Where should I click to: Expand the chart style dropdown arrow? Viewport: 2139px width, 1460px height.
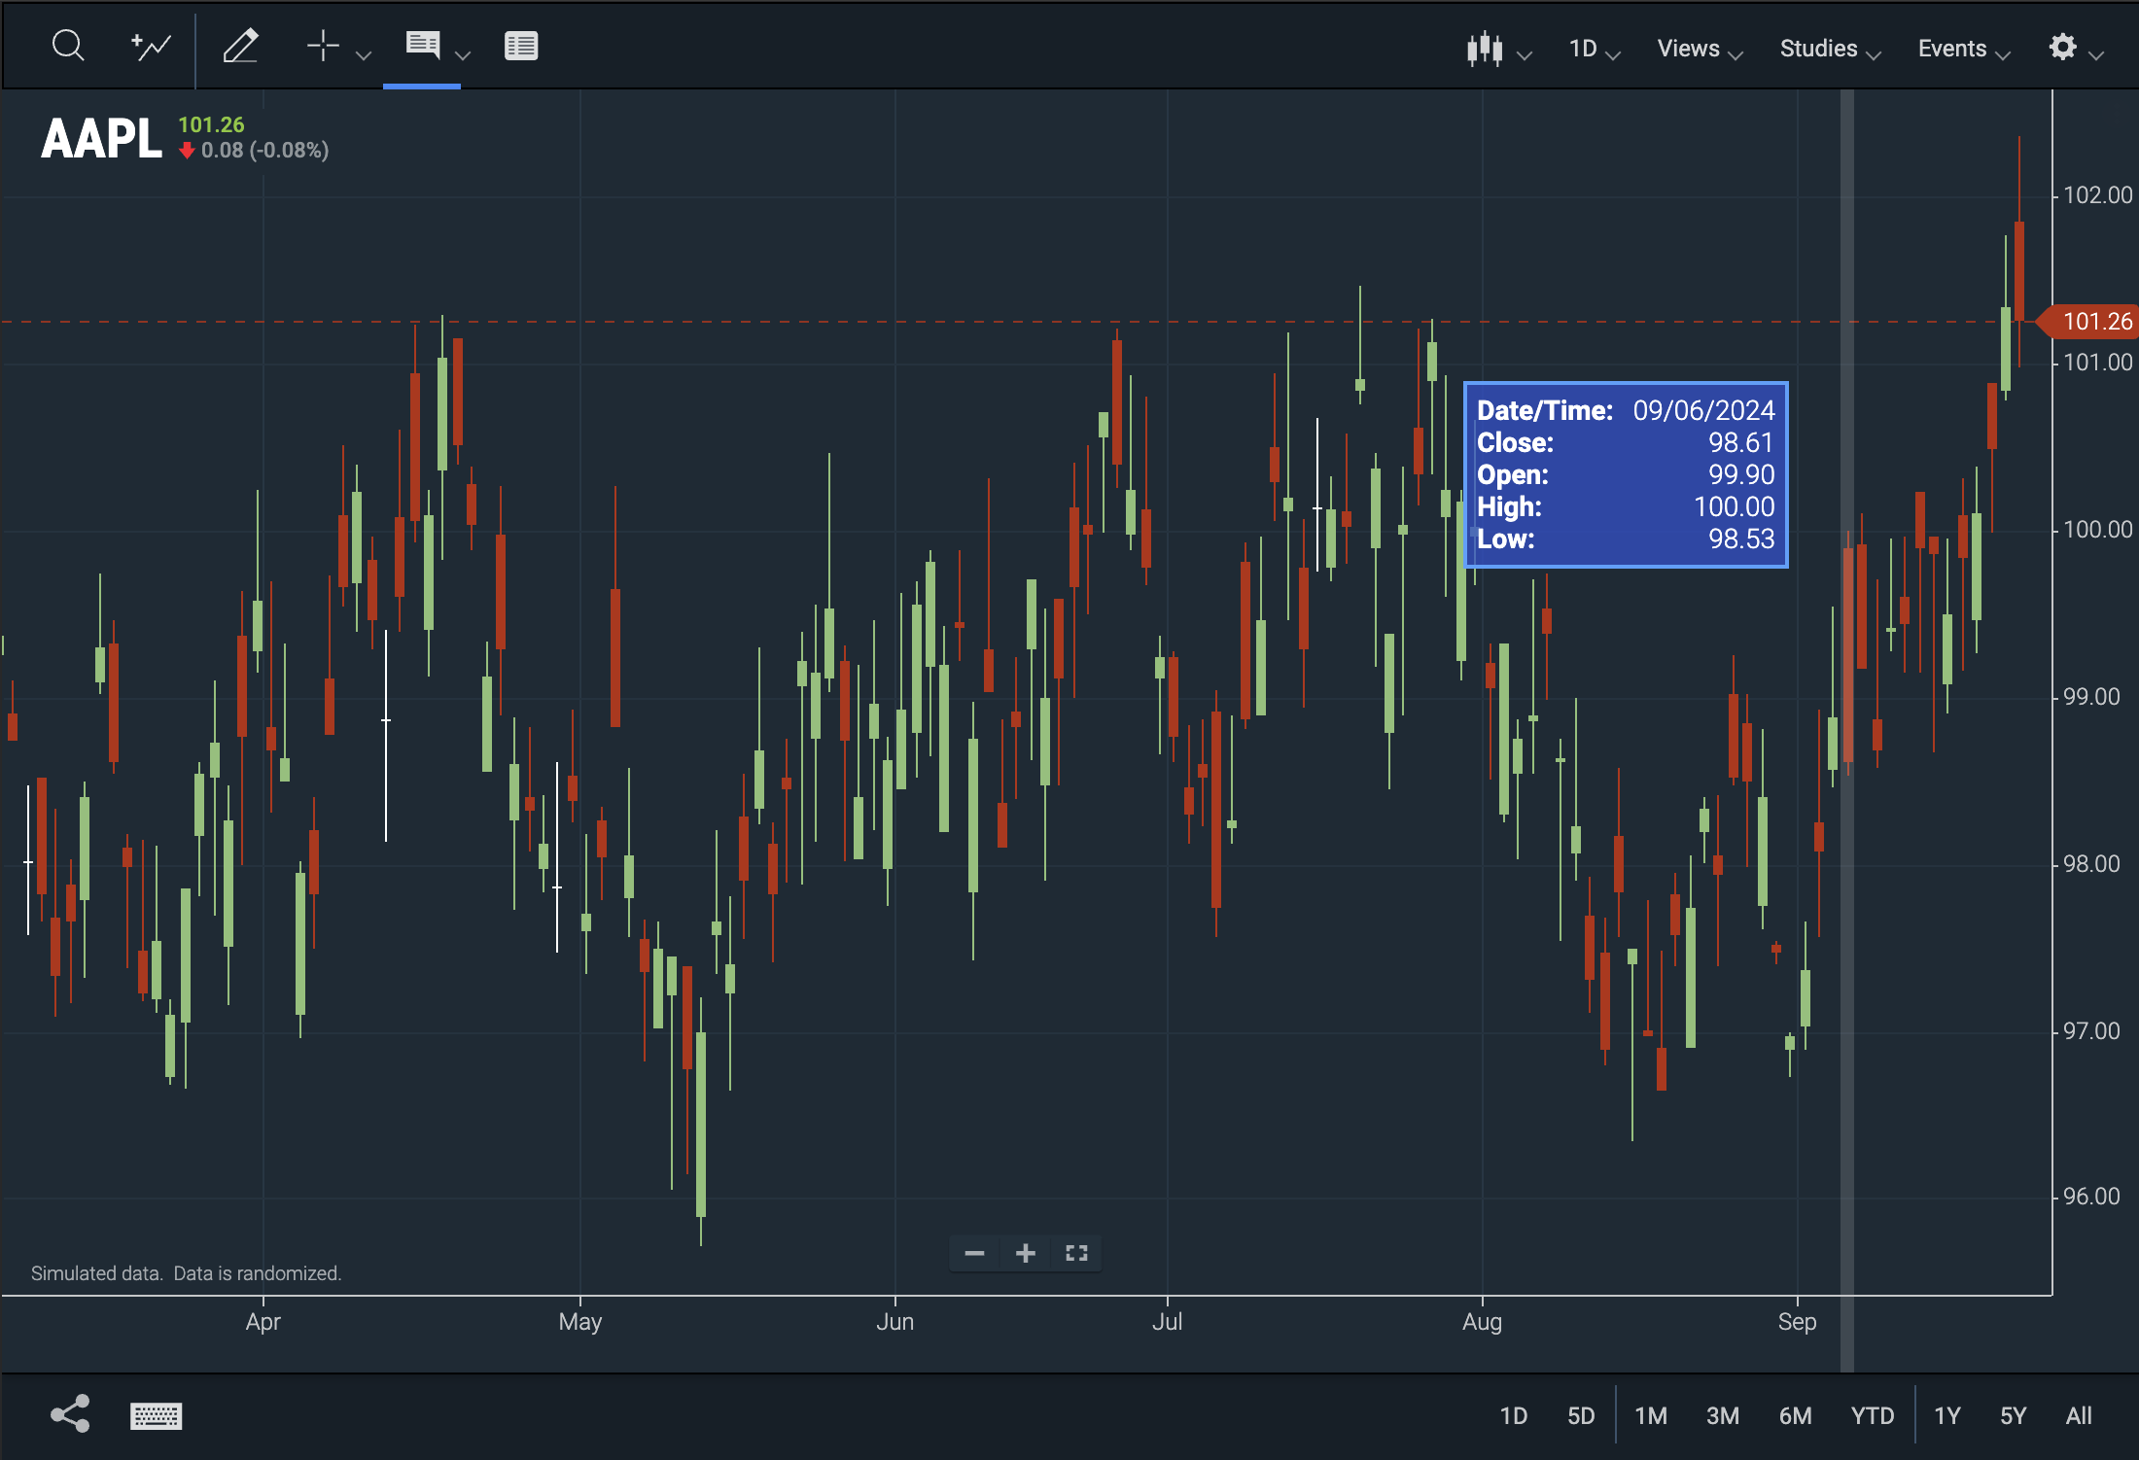coord(1525,55)
